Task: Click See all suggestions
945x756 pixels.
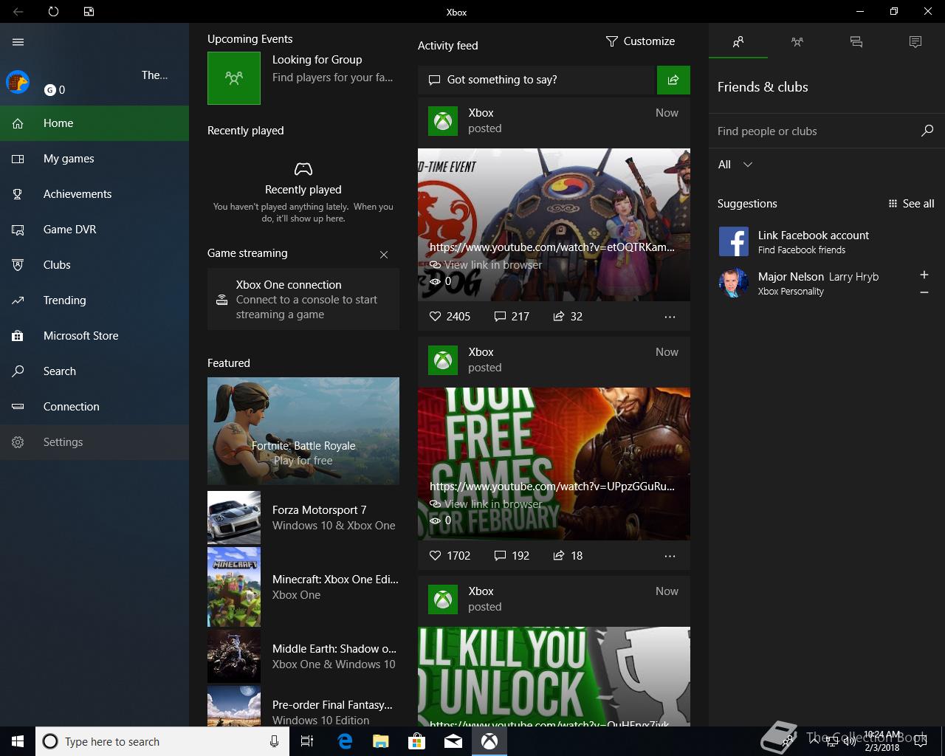Action: [x=912, y=204]
